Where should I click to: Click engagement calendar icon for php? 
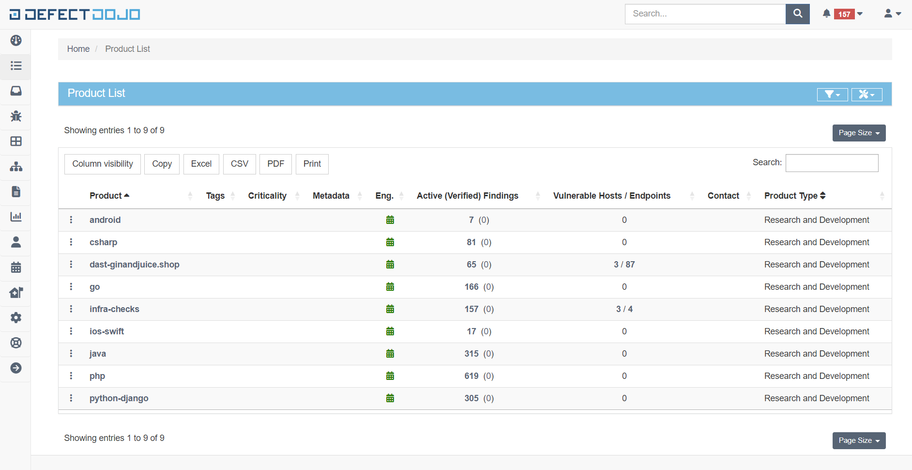(x=390, y=376)
